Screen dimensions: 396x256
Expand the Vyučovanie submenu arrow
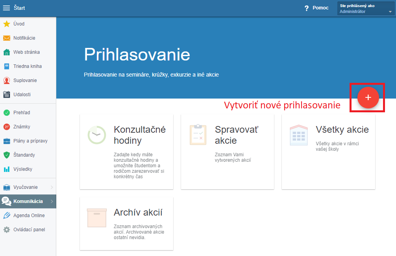pos(52,187)
